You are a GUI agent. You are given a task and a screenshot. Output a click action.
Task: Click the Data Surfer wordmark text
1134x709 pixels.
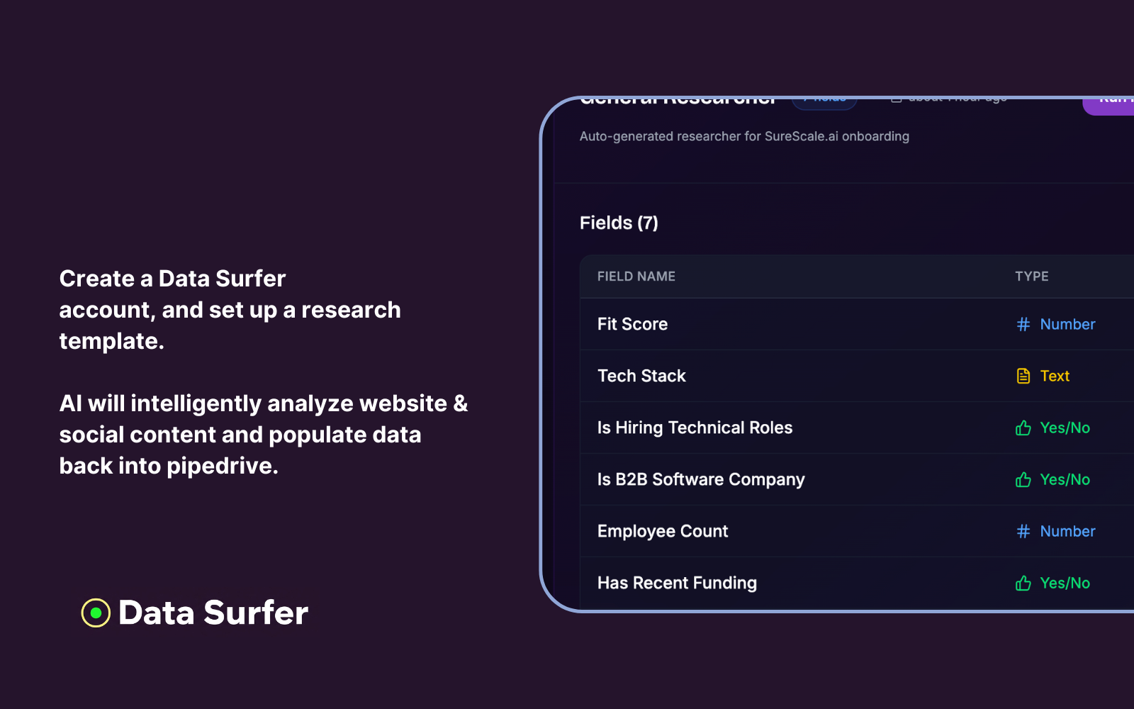[x=213, y=613]
